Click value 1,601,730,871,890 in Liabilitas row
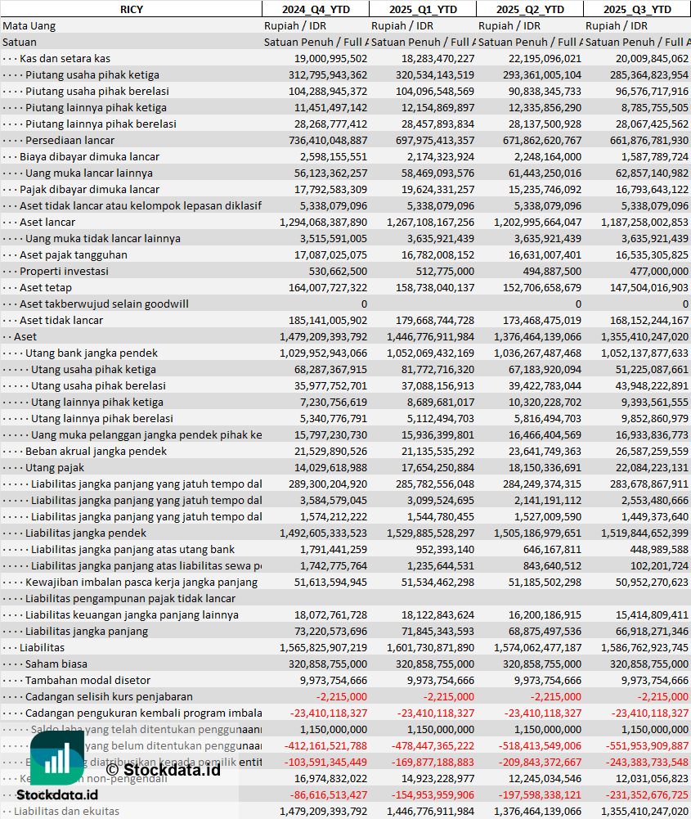The image size is (691, 819). pyautogui.click(x=431, y=648)
